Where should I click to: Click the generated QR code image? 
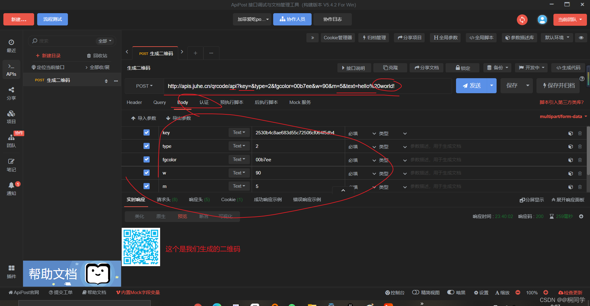point(141,247)
